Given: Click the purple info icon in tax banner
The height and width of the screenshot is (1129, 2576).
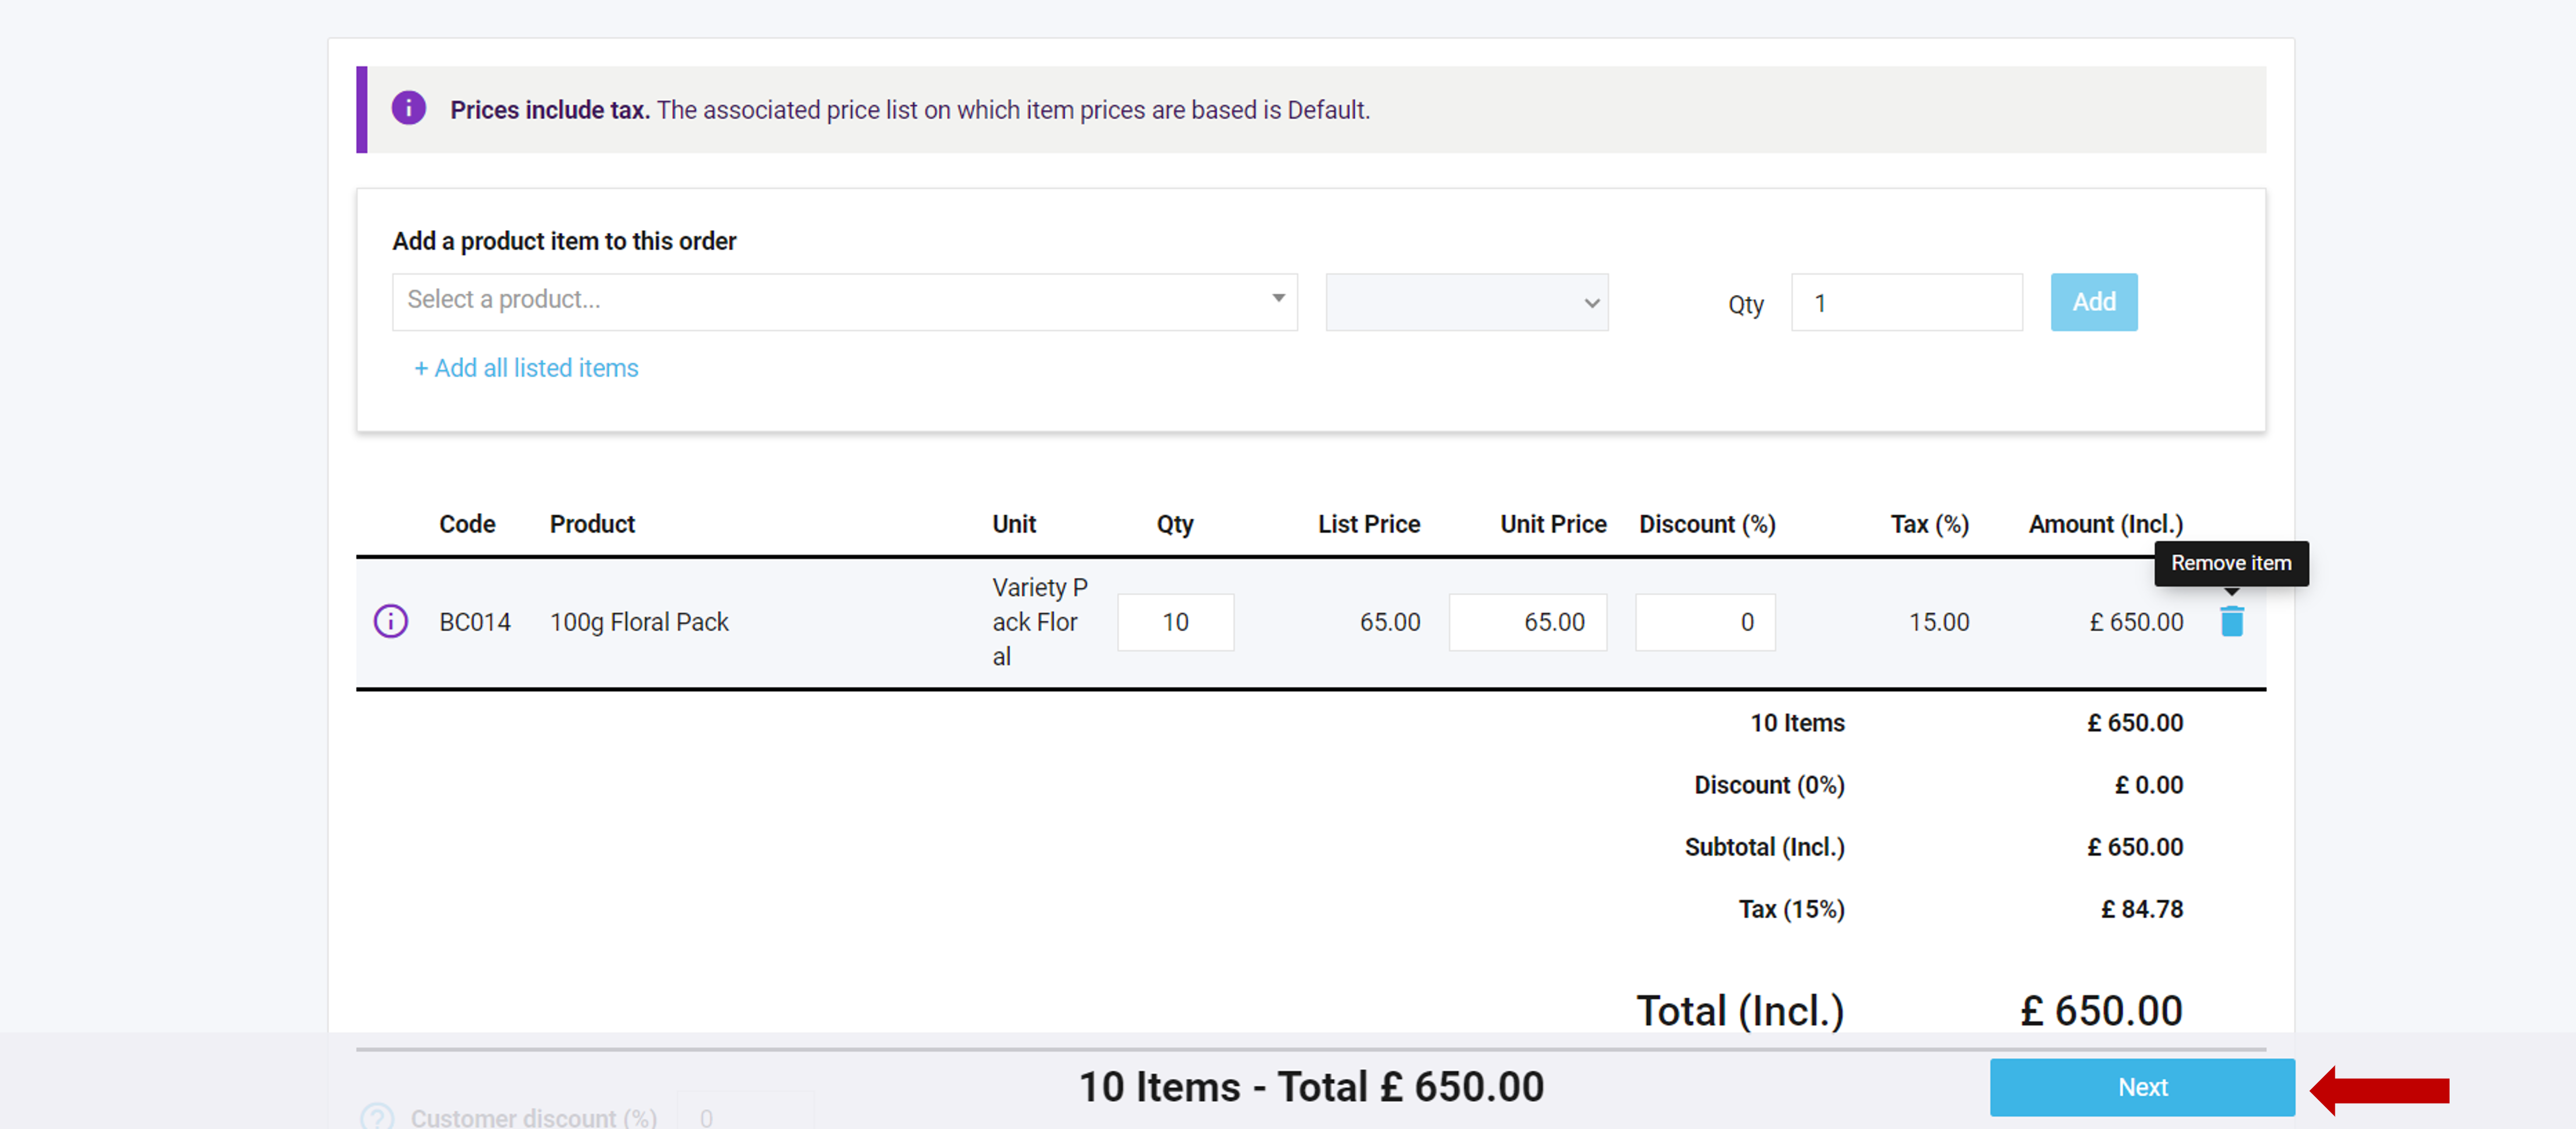Looking at the screenshot, I should (x=408, y=108).
